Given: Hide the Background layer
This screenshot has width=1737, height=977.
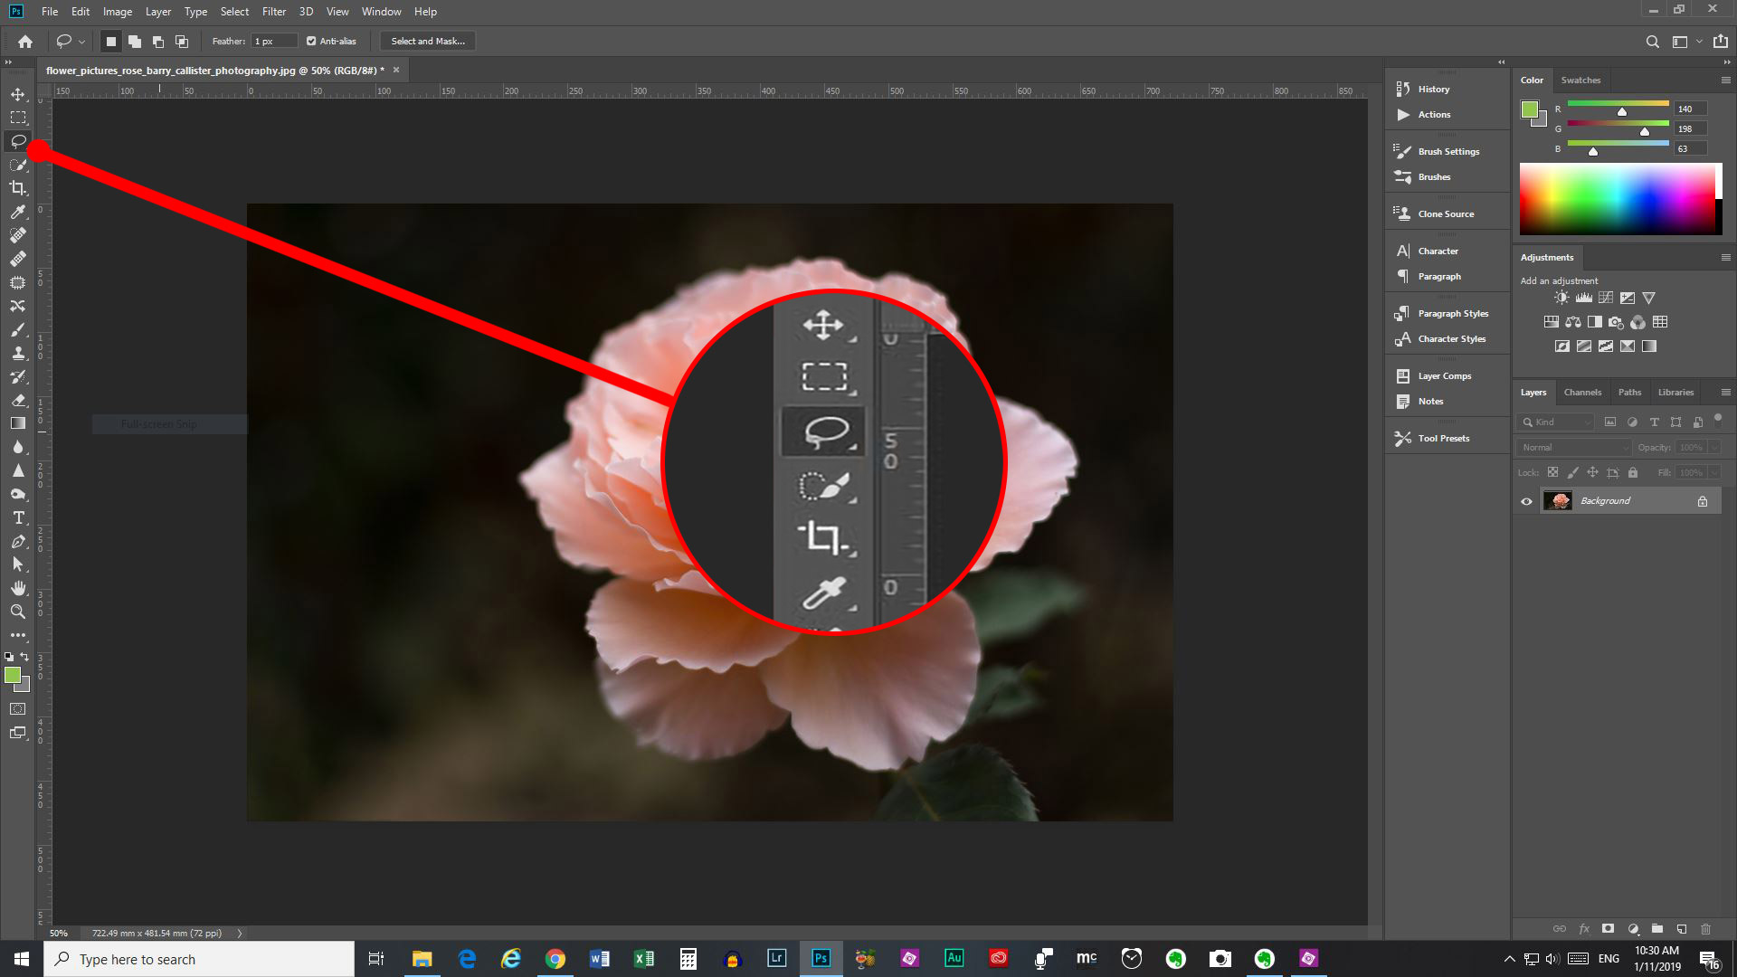Looking at the screenshot, I should click(1526, 500).
